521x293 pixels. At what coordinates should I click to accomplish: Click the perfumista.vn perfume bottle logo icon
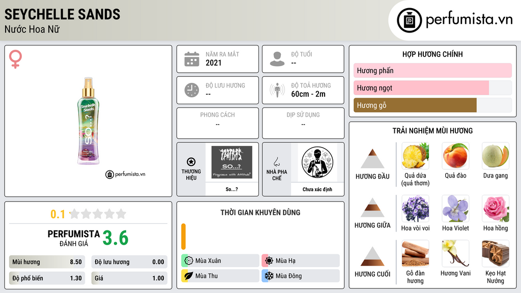pos(409,20)
